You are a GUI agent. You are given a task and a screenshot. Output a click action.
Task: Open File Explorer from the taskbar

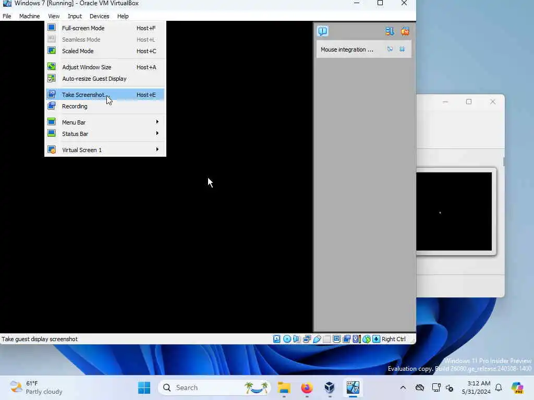(284, 387)
